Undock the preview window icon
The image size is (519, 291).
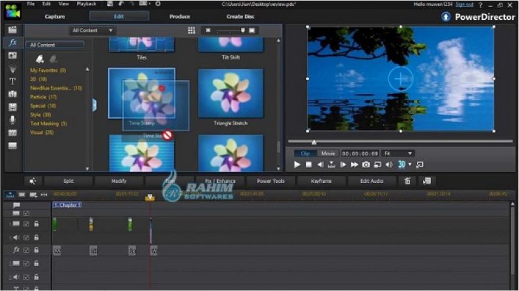[420, 165]
